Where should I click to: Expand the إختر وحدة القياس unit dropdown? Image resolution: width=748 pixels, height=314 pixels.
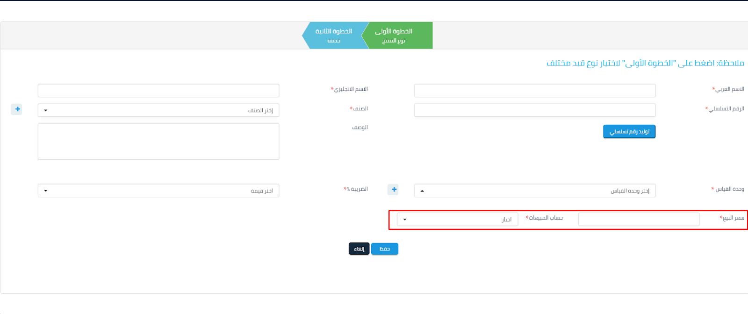534,191
